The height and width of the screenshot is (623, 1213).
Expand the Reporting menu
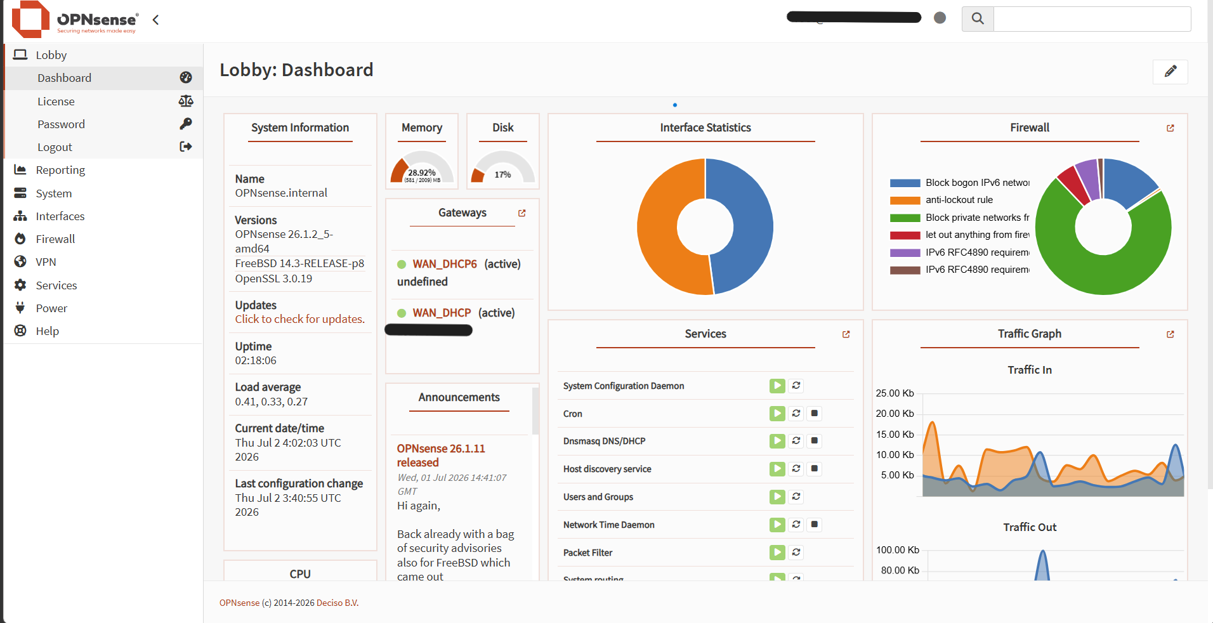click(x=103, y=170)
